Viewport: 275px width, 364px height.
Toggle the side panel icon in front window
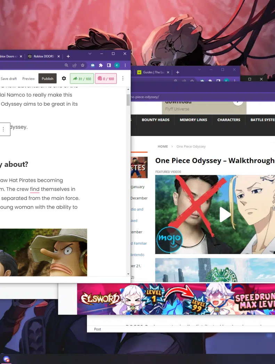coord(109,65)
